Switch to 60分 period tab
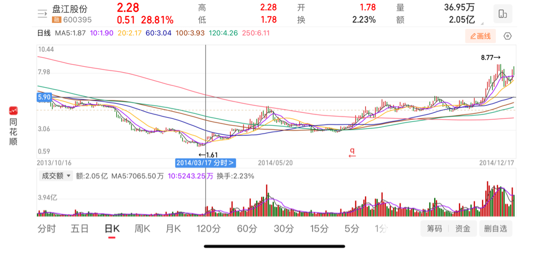Screen dimensions: 549x253 [247, 229]
